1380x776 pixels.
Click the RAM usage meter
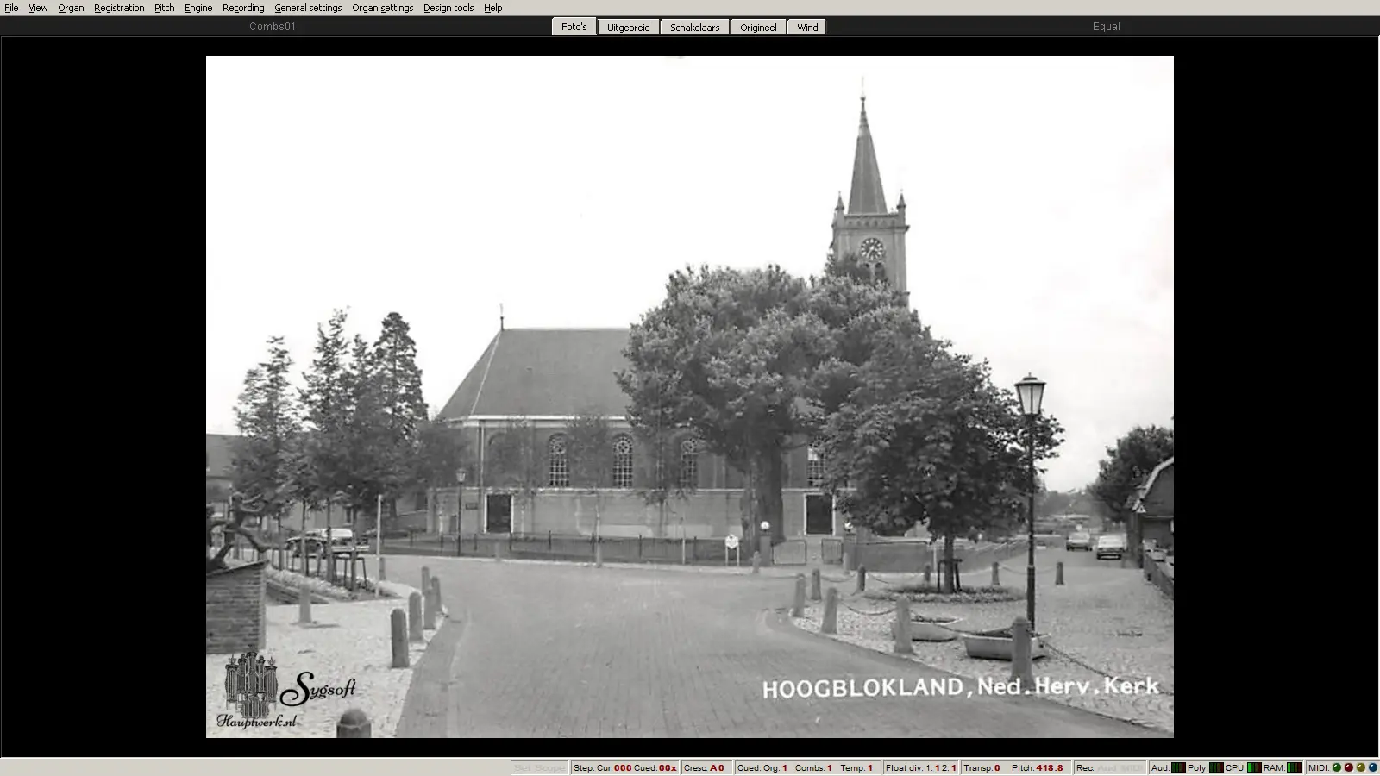pos(1294,767)
